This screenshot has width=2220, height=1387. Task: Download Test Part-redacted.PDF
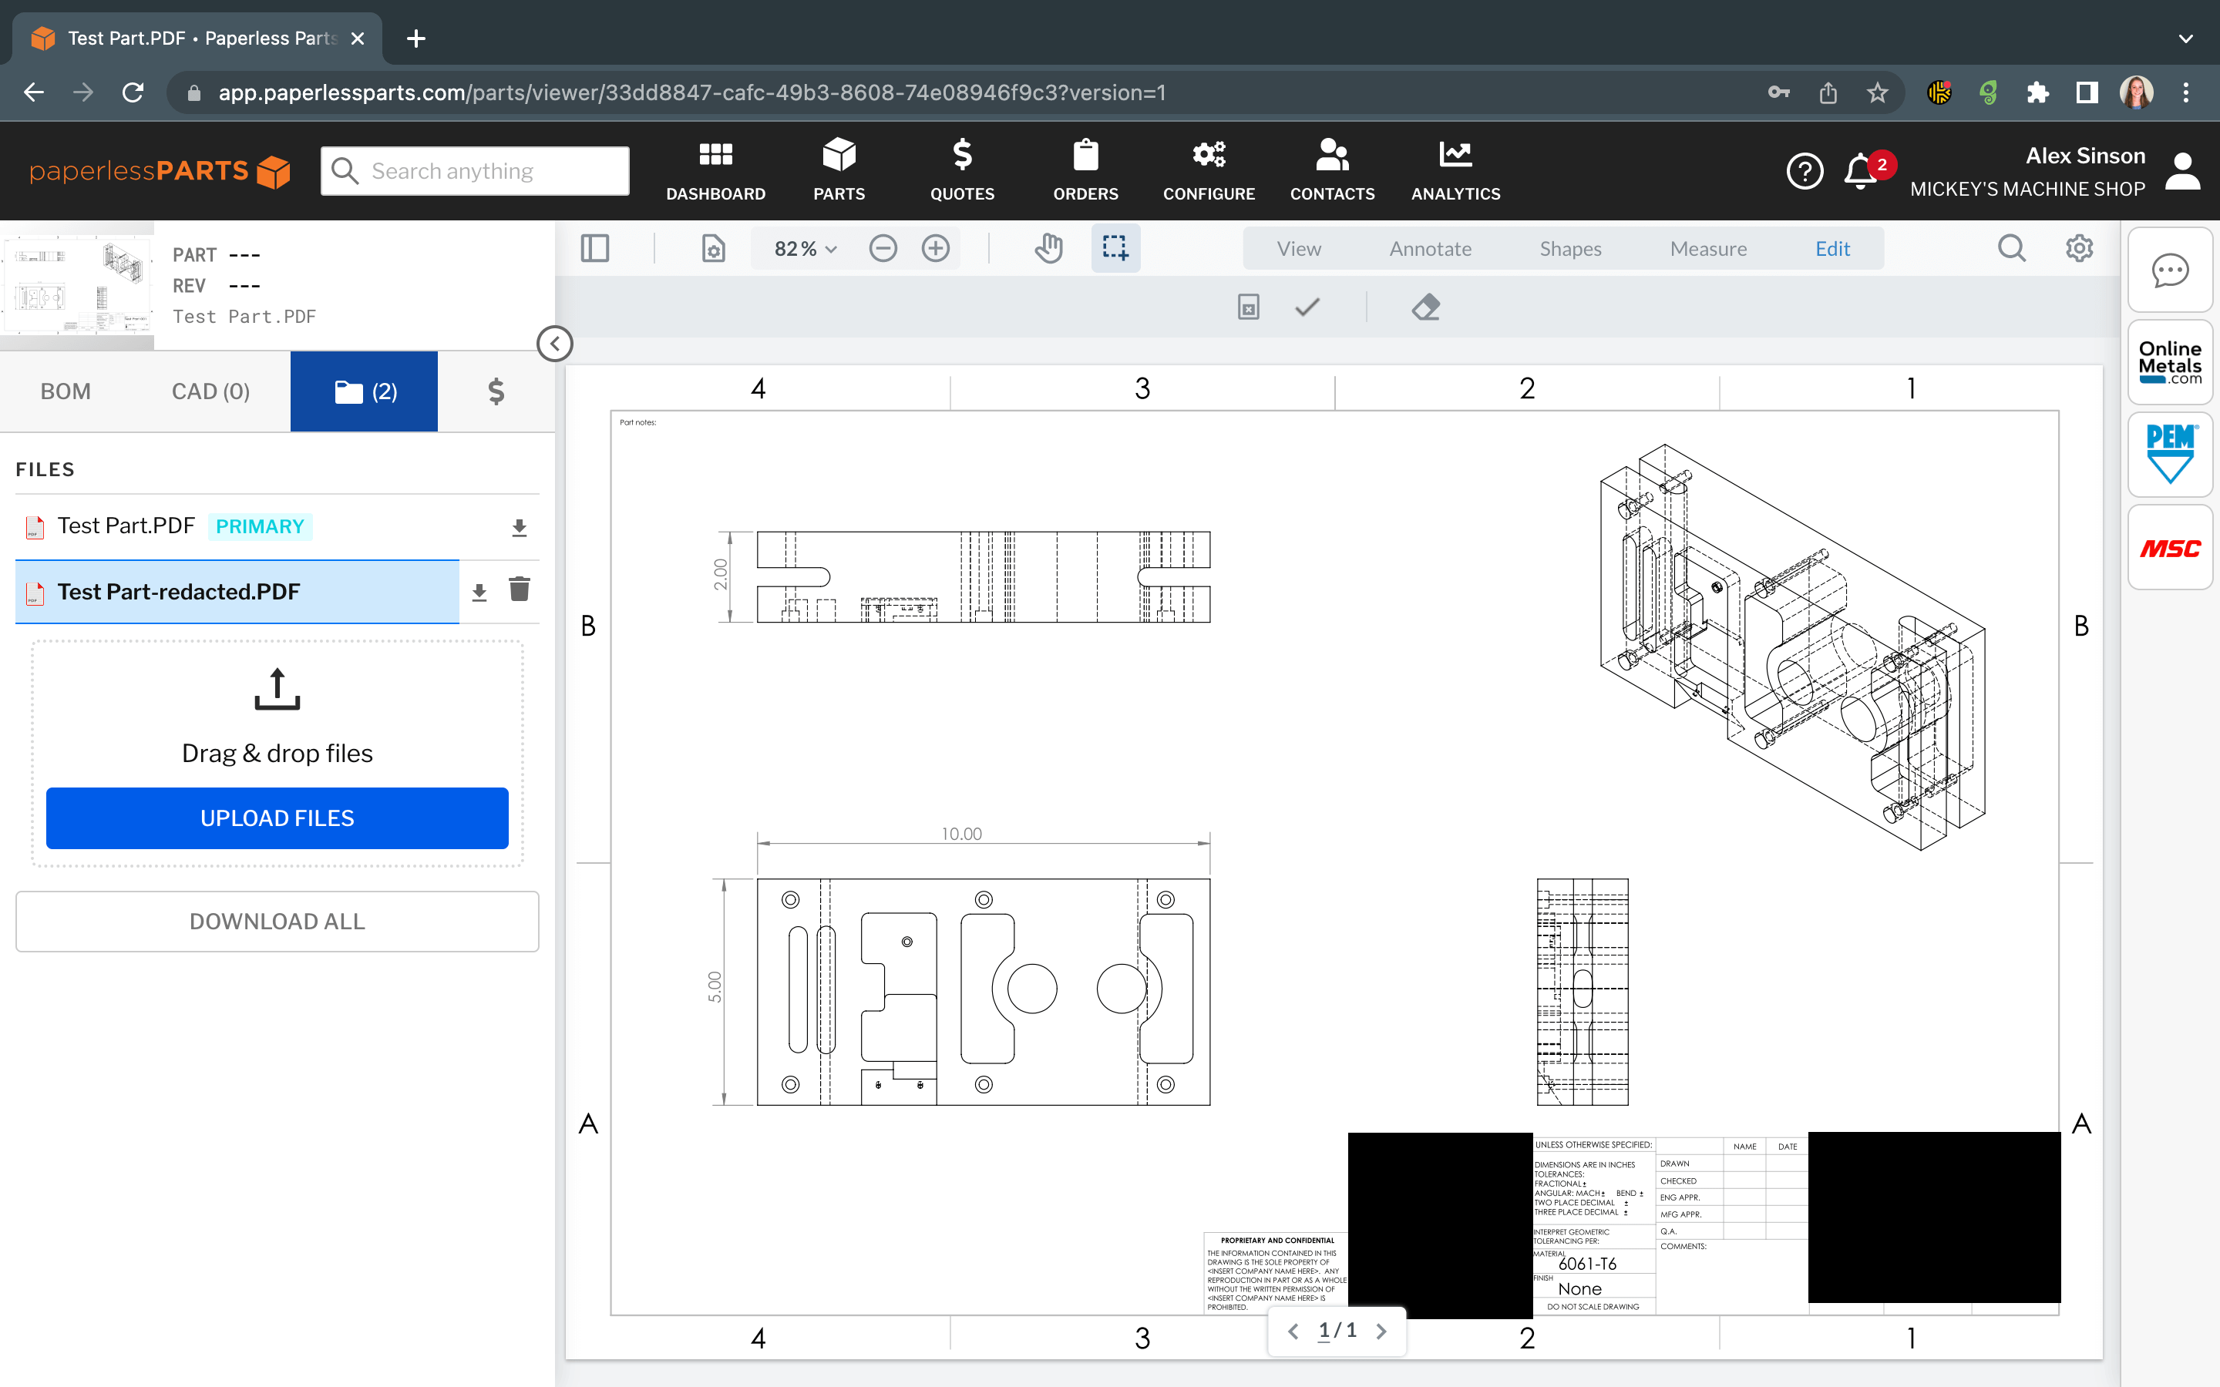click(x=479, y=592)
